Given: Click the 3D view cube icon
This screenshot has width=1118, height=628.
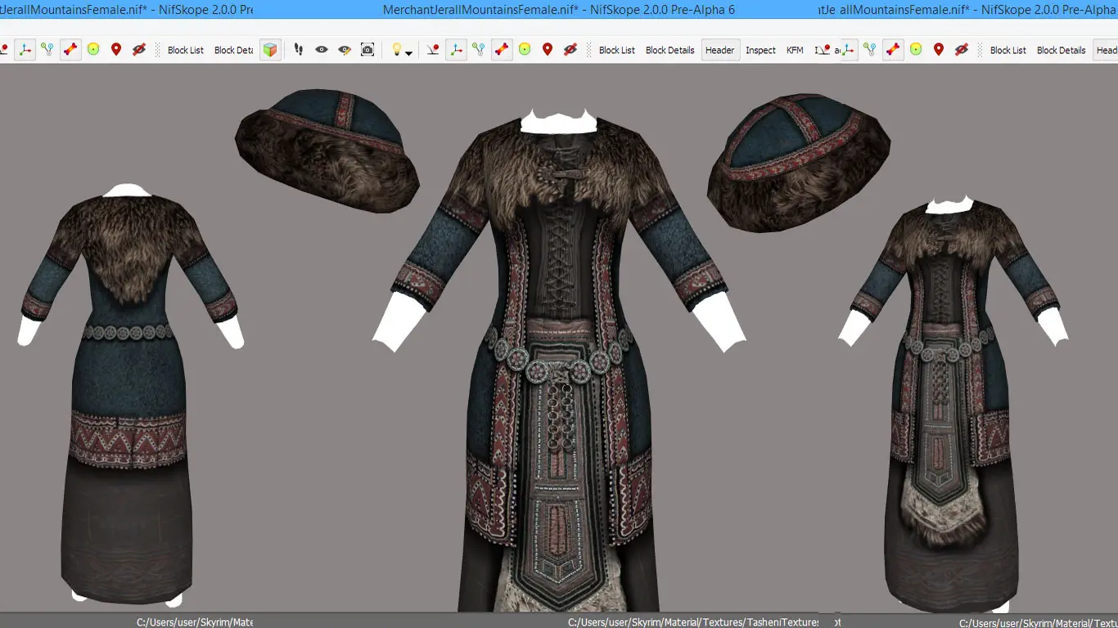Looking at the screenshot, I should (x=270, y=50).
